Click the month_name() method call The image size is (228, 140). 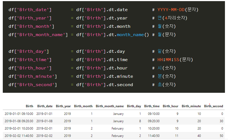(x=133, y=35)
